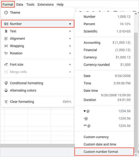The width and height of the screenshot is (139, 157).
Task: Click the 123 Number icon
Action: (6, 24)
